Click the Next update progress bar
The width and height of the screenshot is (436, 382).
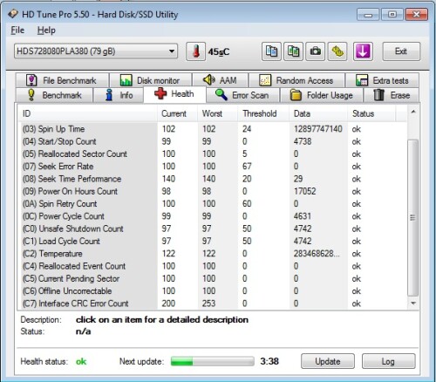pyautogui.click(x=213, y=361)
